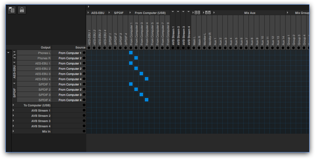
Task: Collapse the Mix Aux column group
Action: pos(214,13)
